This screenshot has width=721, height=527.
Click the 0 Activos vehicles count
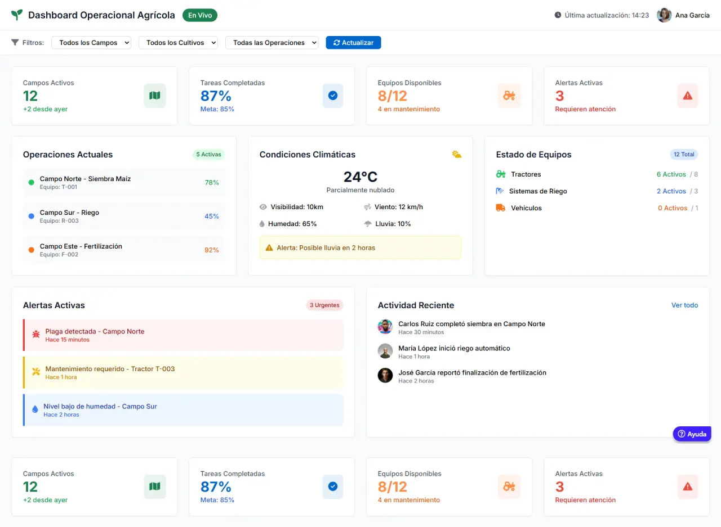pos(673,208)
